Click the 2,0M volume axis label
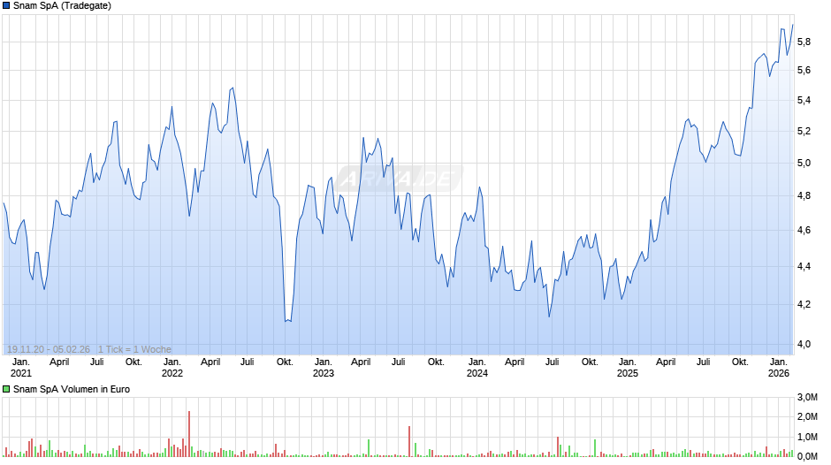The image size is (831, 465). [807, 416]
